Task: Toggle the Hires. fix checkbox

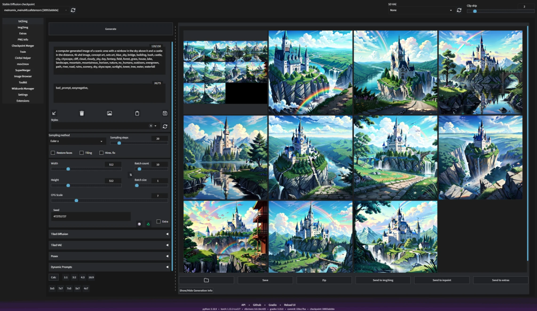Action: tap(101, 153)
